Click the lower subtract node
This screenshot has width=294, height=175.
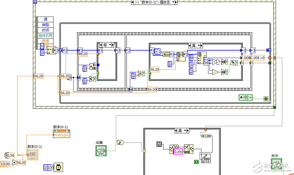click(215, 72)
